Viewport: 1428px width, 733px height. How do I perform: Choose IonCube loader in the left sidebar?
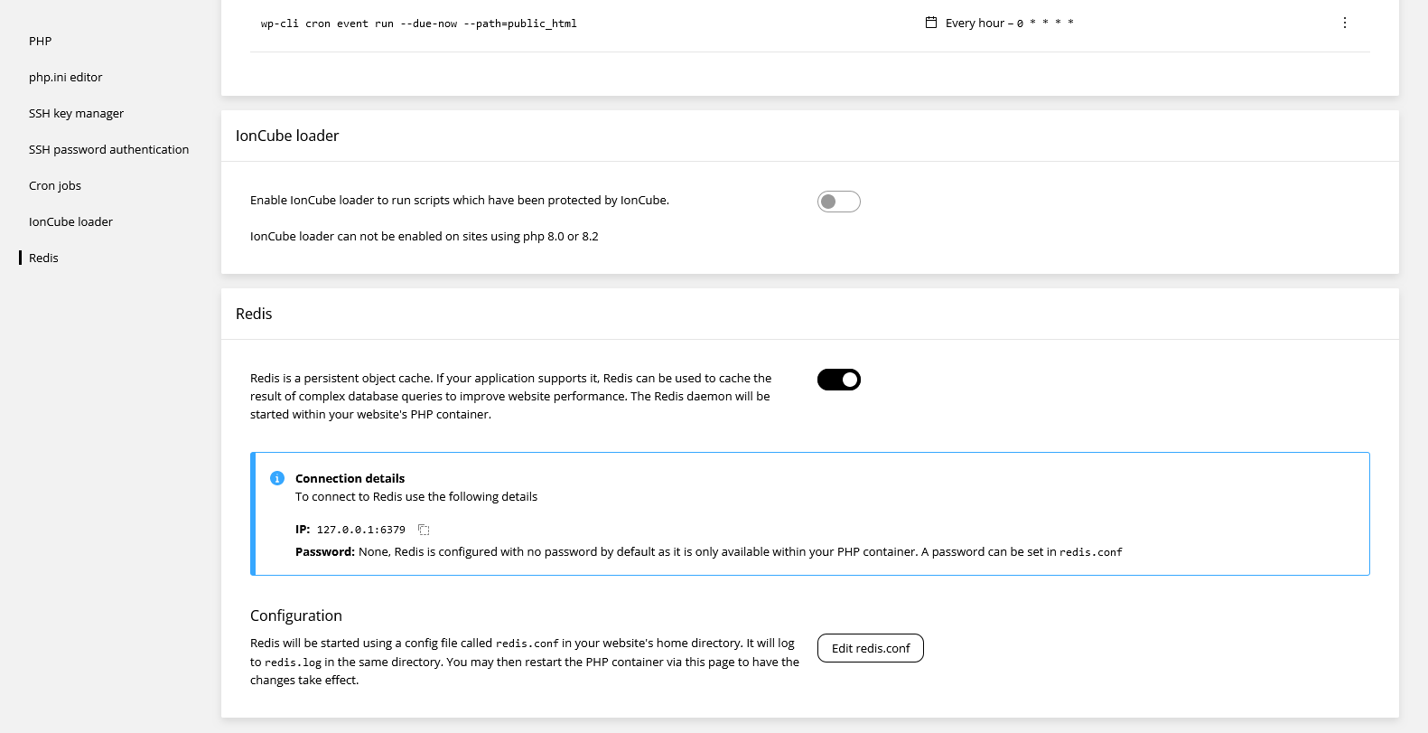(70, 221)
